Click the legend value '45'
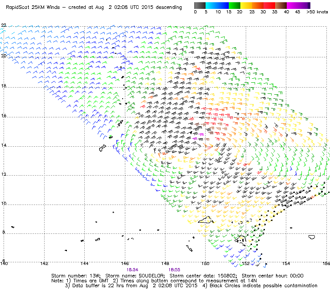This screenshot has width=330, height=289. coord(297,12)
